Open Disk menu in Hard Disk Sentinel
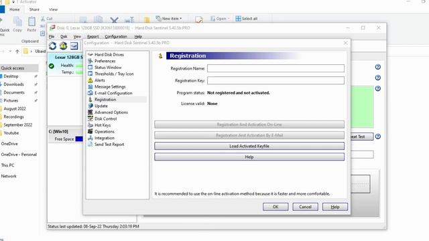Screen dimensions: 429x241 pyautogui.click(x=64, y=36)
